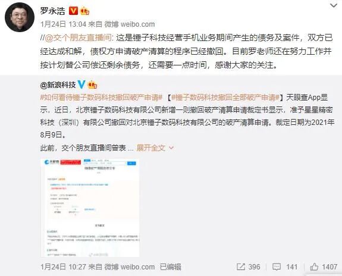Open 罗永浩's profile avatar

(x=20, y=17)
